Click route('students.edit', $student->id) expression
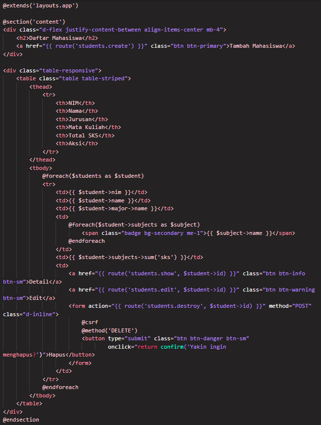Image resolution: width=321 pixels, height=425 pixels. (167, 290)
